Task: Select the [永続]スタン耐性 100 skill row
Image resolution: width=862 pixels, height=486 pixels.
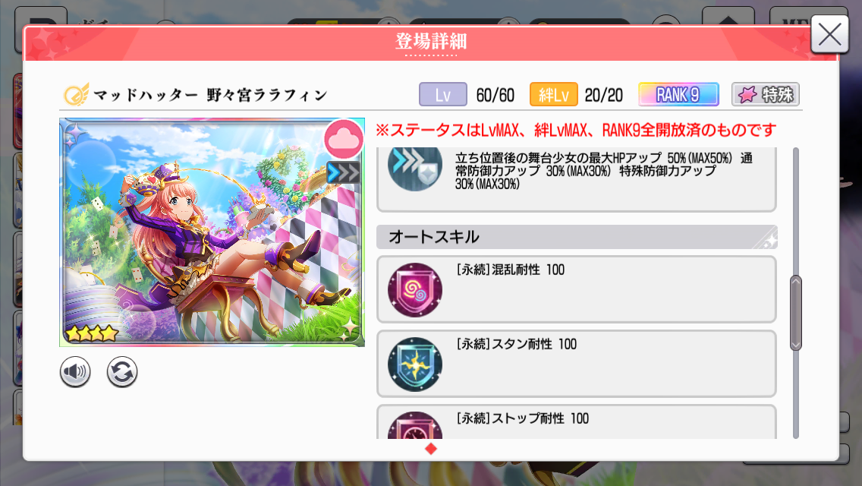Action: [x=577, y=364]
